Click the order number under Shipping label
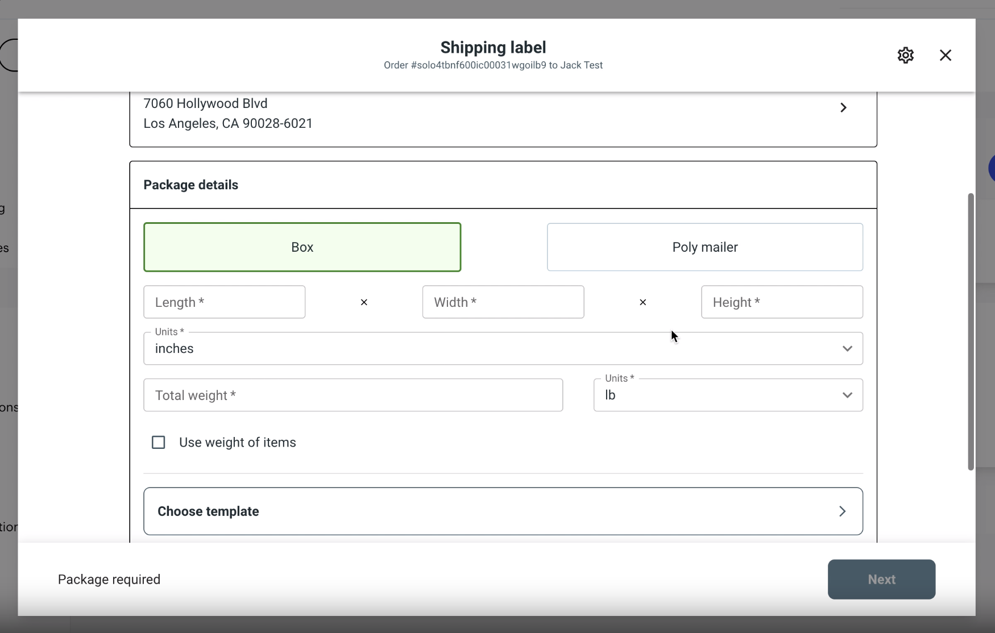This screenshot has height=633, width=995. point(493,65)
